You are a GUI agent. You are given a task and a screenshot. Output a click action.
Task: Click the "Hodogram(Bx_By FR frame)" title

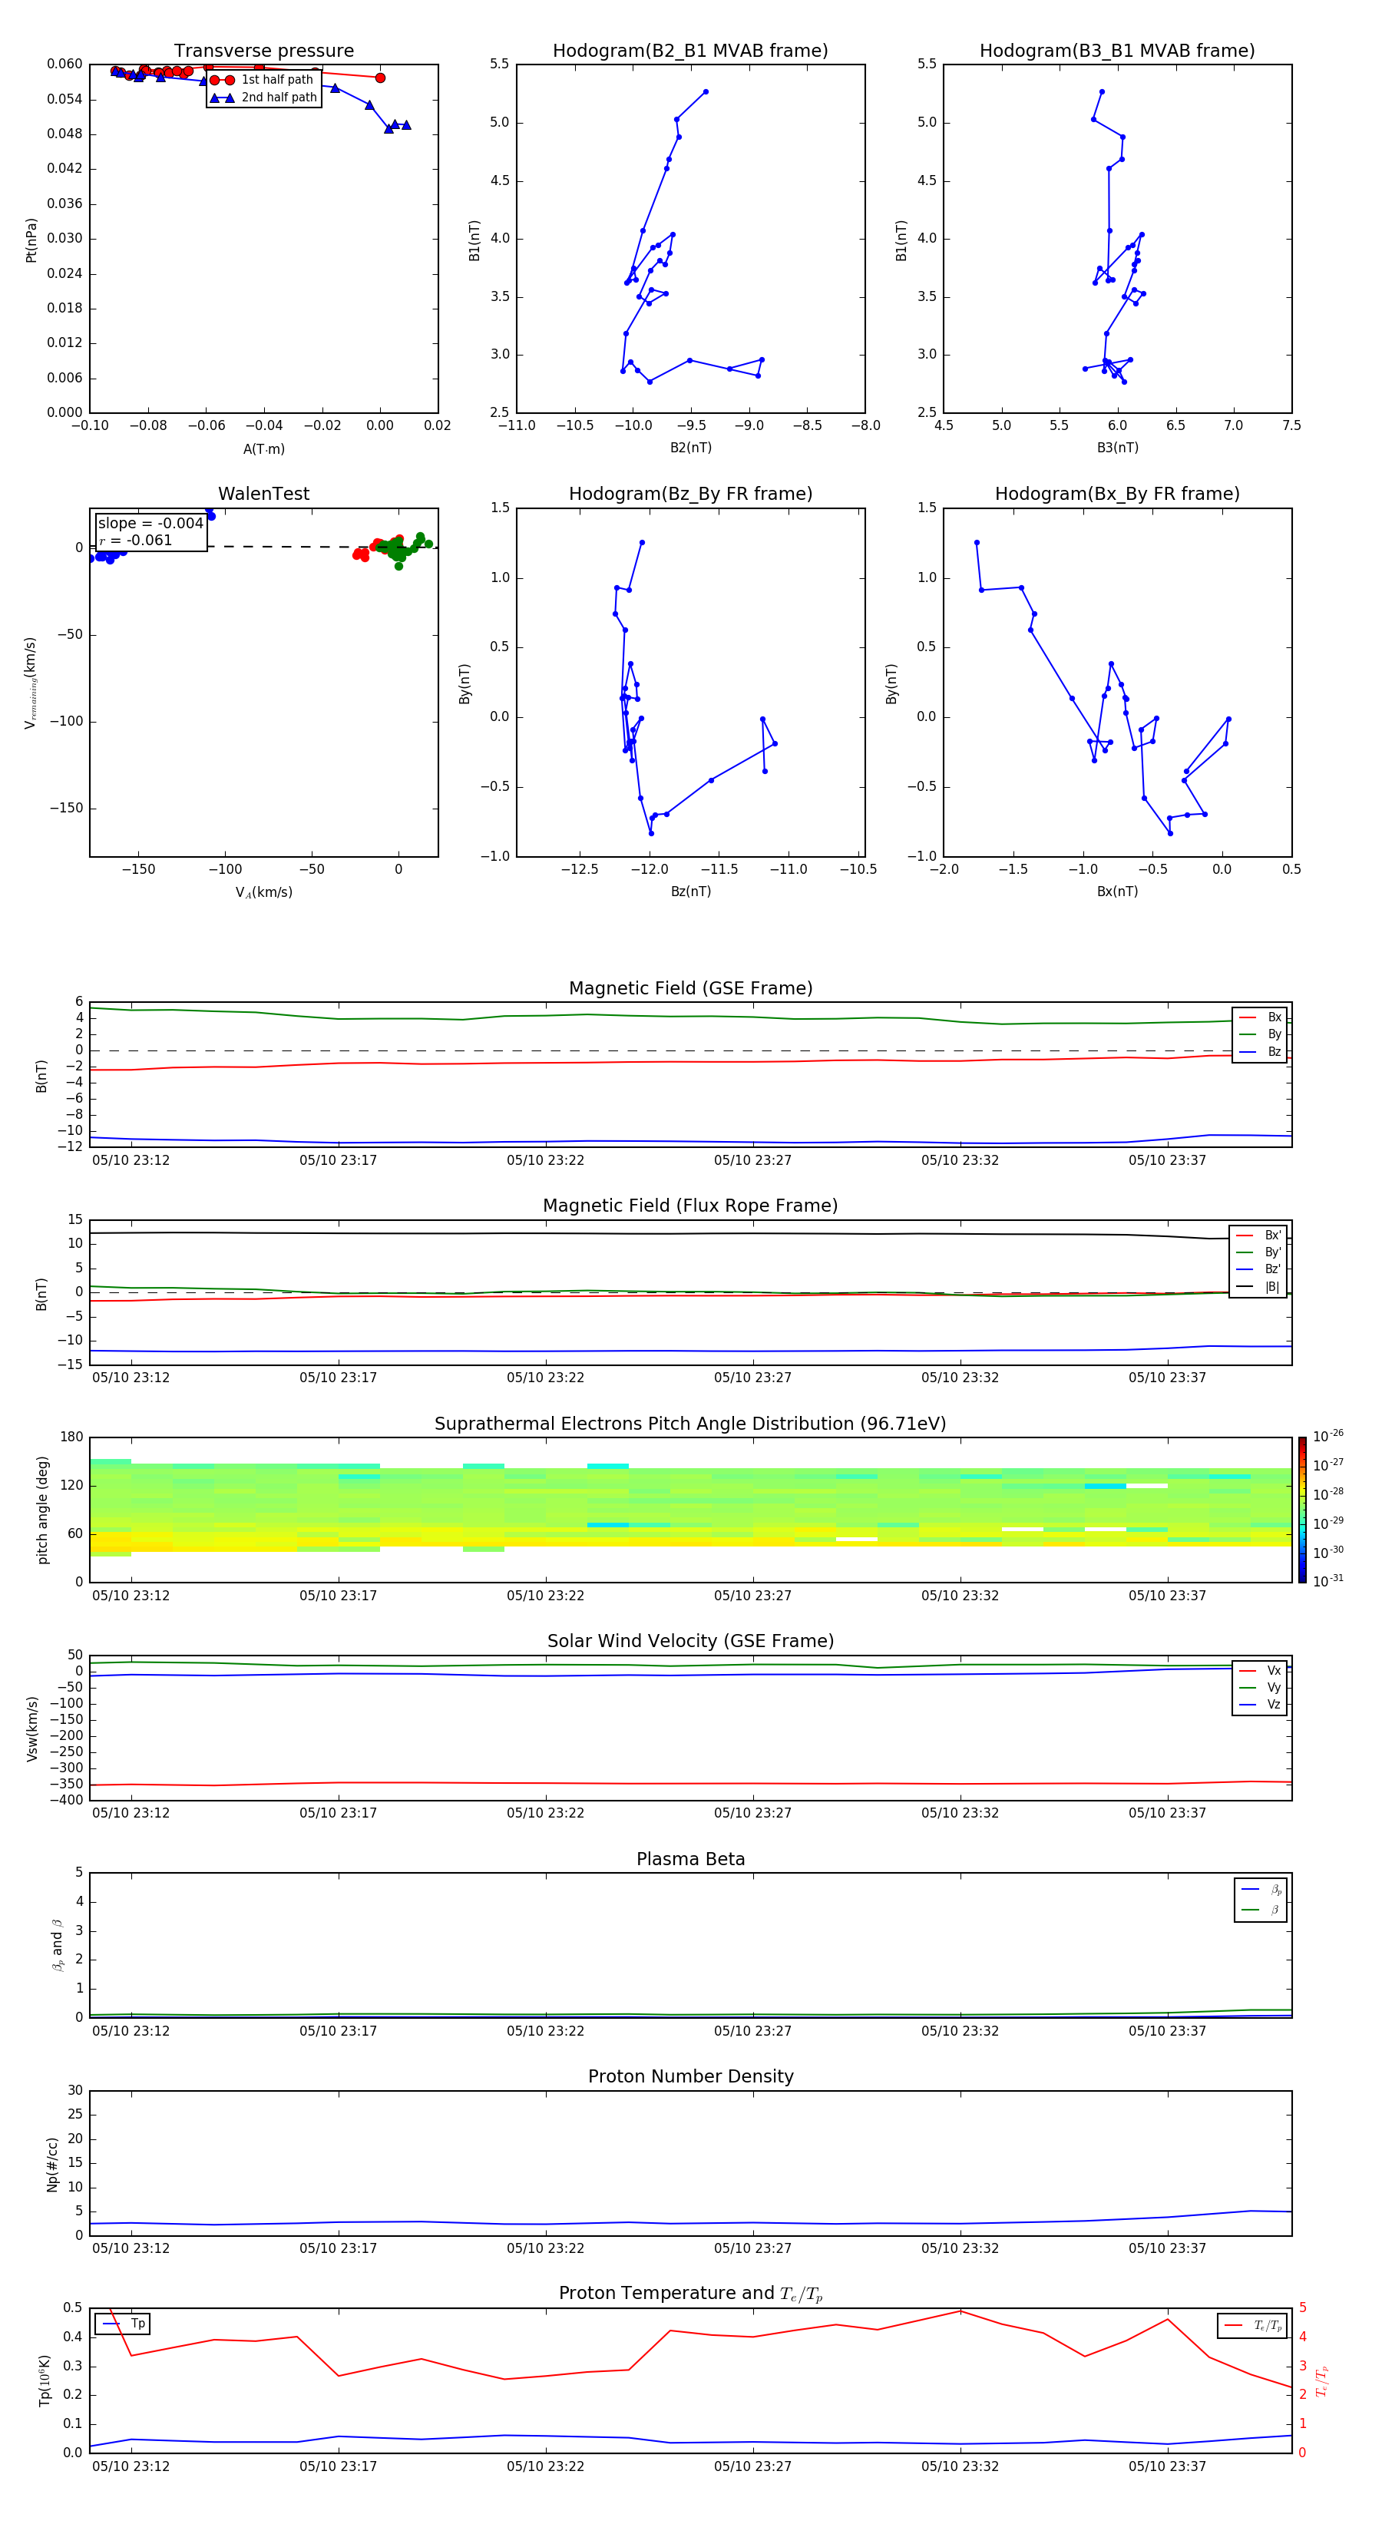1117,494
